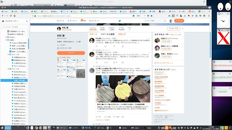The width and height of the screenshot is (232, 130).
Task: Toggle the blue bookmark star
Action: 152,16
